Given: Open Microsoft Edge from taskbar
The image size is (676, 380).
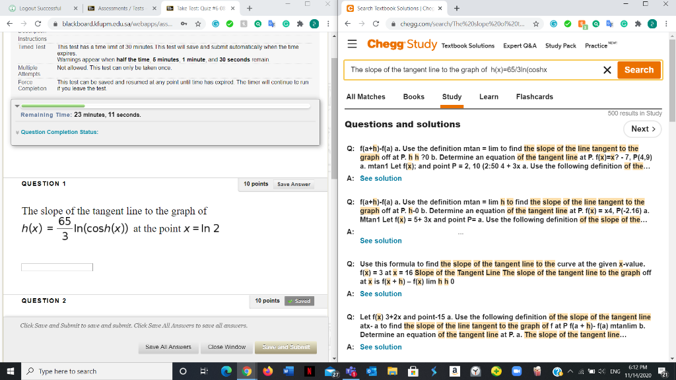Looking at the screenshot, I should click(226, 371).
